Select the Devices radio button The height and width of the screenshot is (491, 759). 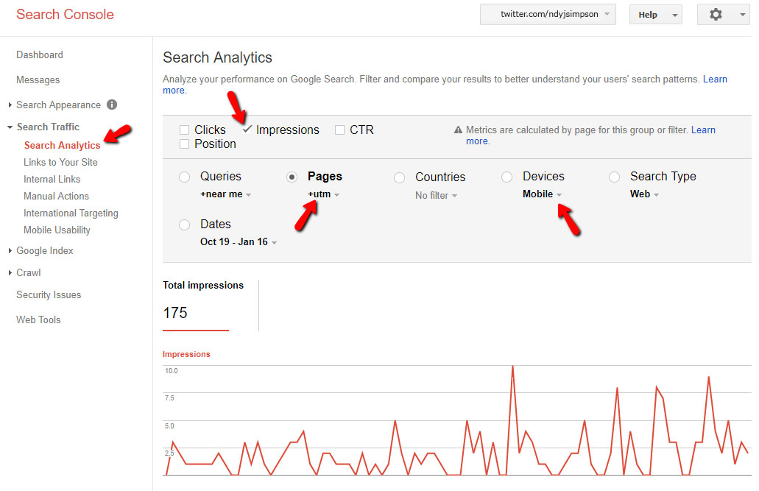pos(506,177)
